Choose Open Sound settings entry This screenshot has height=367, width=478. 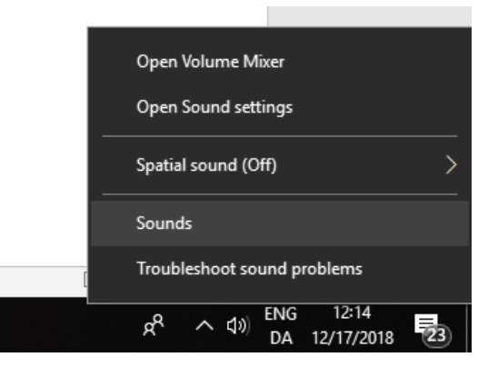coord(280,107)
